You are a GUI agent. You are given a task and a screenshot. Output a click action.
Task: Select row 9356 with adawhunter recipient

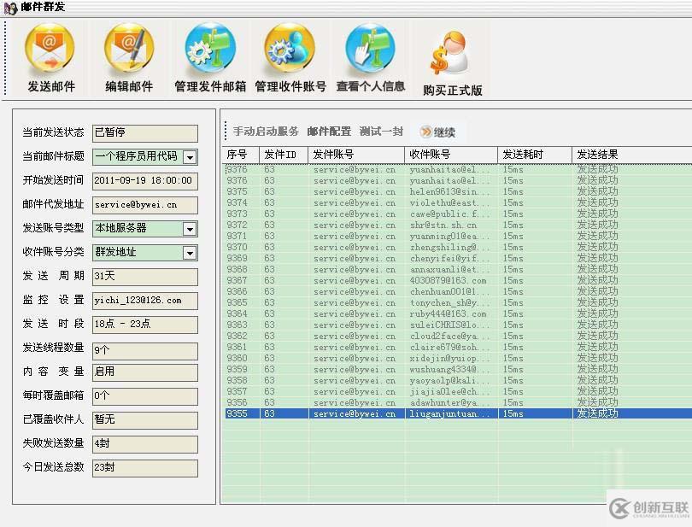457,402
